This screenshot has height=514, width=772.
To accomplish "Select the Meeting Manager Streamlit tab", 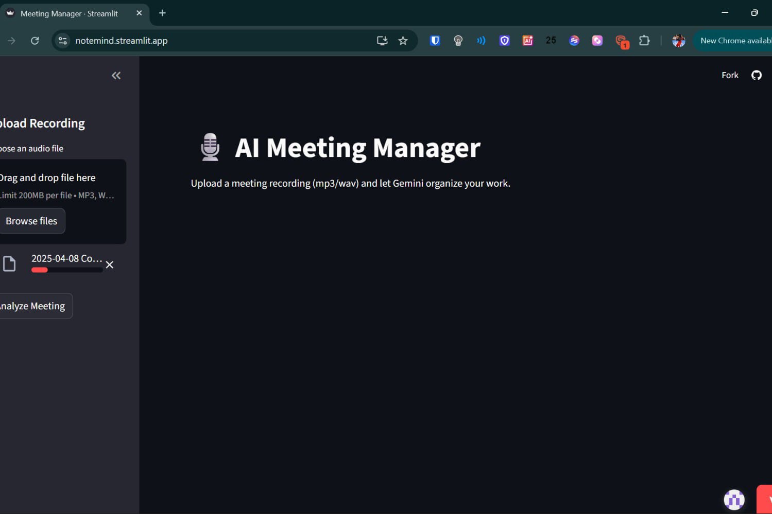I will [75, 13].
